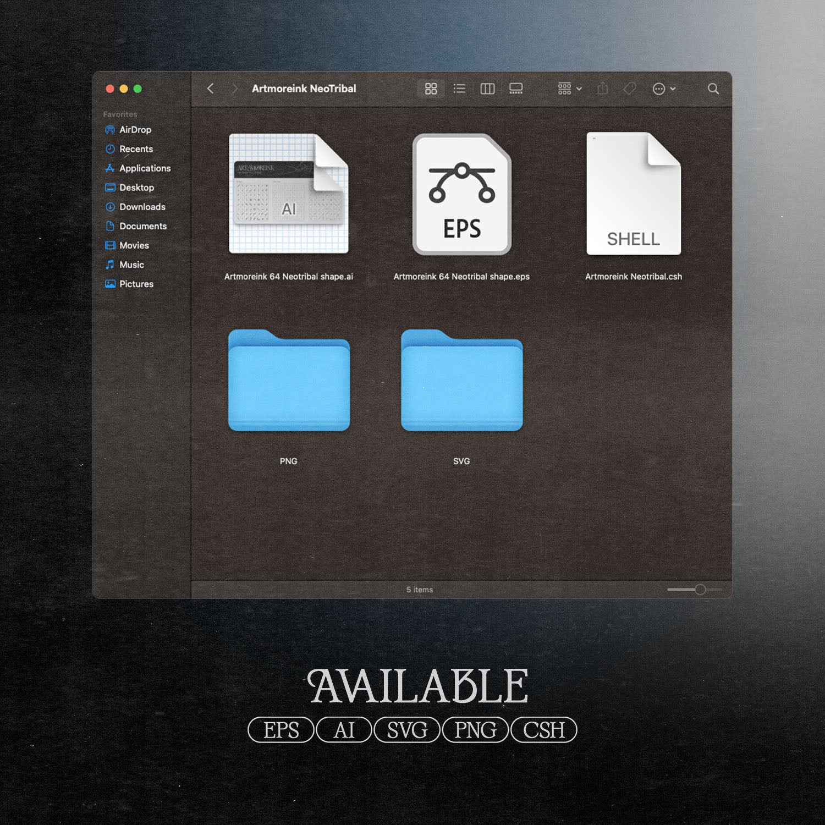Switch to list view in Finder toolbar
Viewport: 825px width, 825px height.
coord(459,89)
